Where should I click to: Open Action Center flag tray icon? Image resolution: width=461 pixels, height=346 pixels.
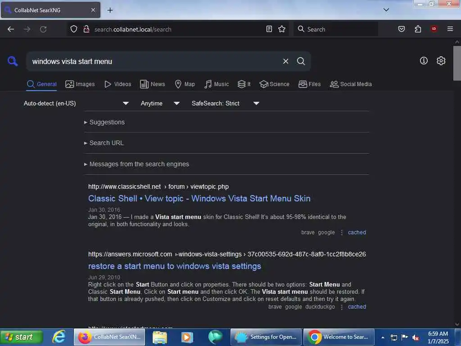[405, 337]
